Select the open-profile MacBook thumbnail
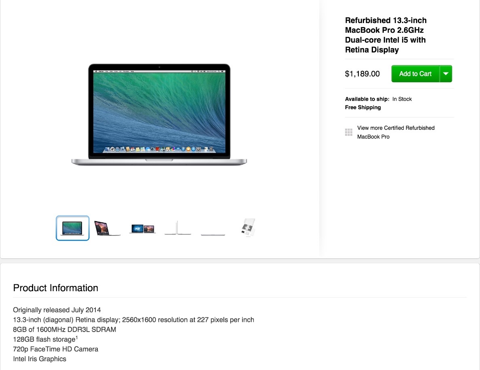This screenshot has height=370, width=480. click(x=178, y=228)
